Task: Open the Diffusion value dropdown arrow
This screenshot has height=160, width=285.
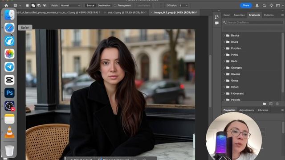Action: click(x=187, y=6)
